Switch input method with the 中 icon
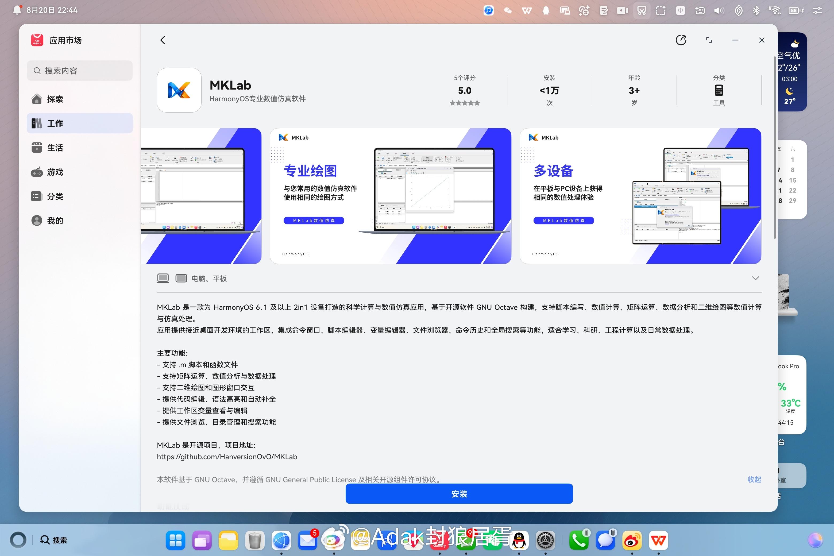Image resolution: width=834 pixels, height=556 pixels. (680, 11)
